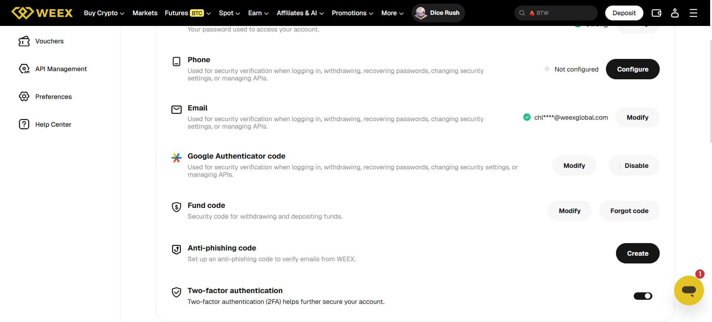Click the Preferences gear icon
This screenshot has width=712, height=322.
(x=24, y=97)
